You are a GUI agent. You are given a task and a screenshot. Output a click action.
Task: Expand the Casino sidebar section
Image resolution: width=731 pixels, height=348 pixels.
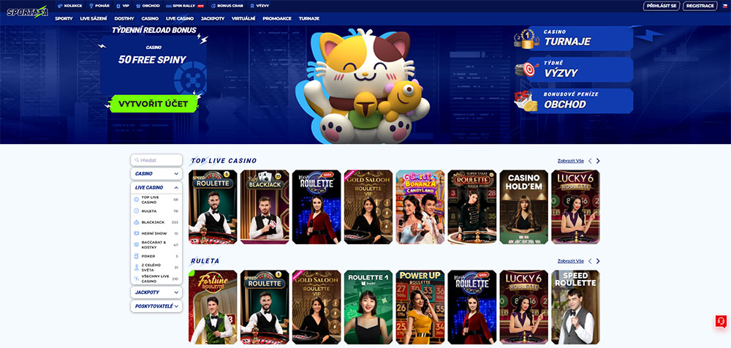tap(156, 173)
